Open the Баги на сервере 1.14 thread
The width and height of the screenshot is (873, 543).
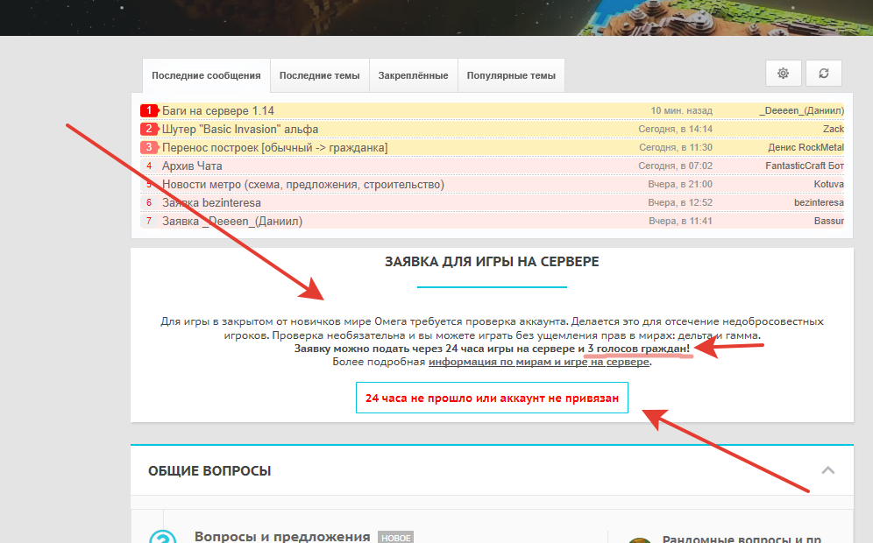coord(218,110)
